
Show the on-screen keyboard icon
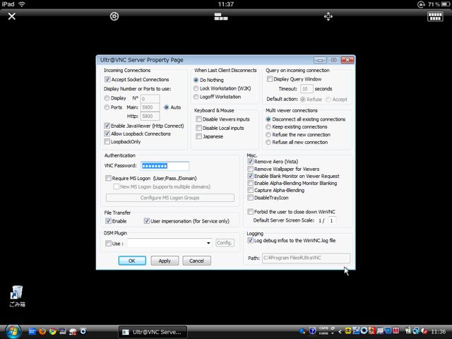[435, 16]
